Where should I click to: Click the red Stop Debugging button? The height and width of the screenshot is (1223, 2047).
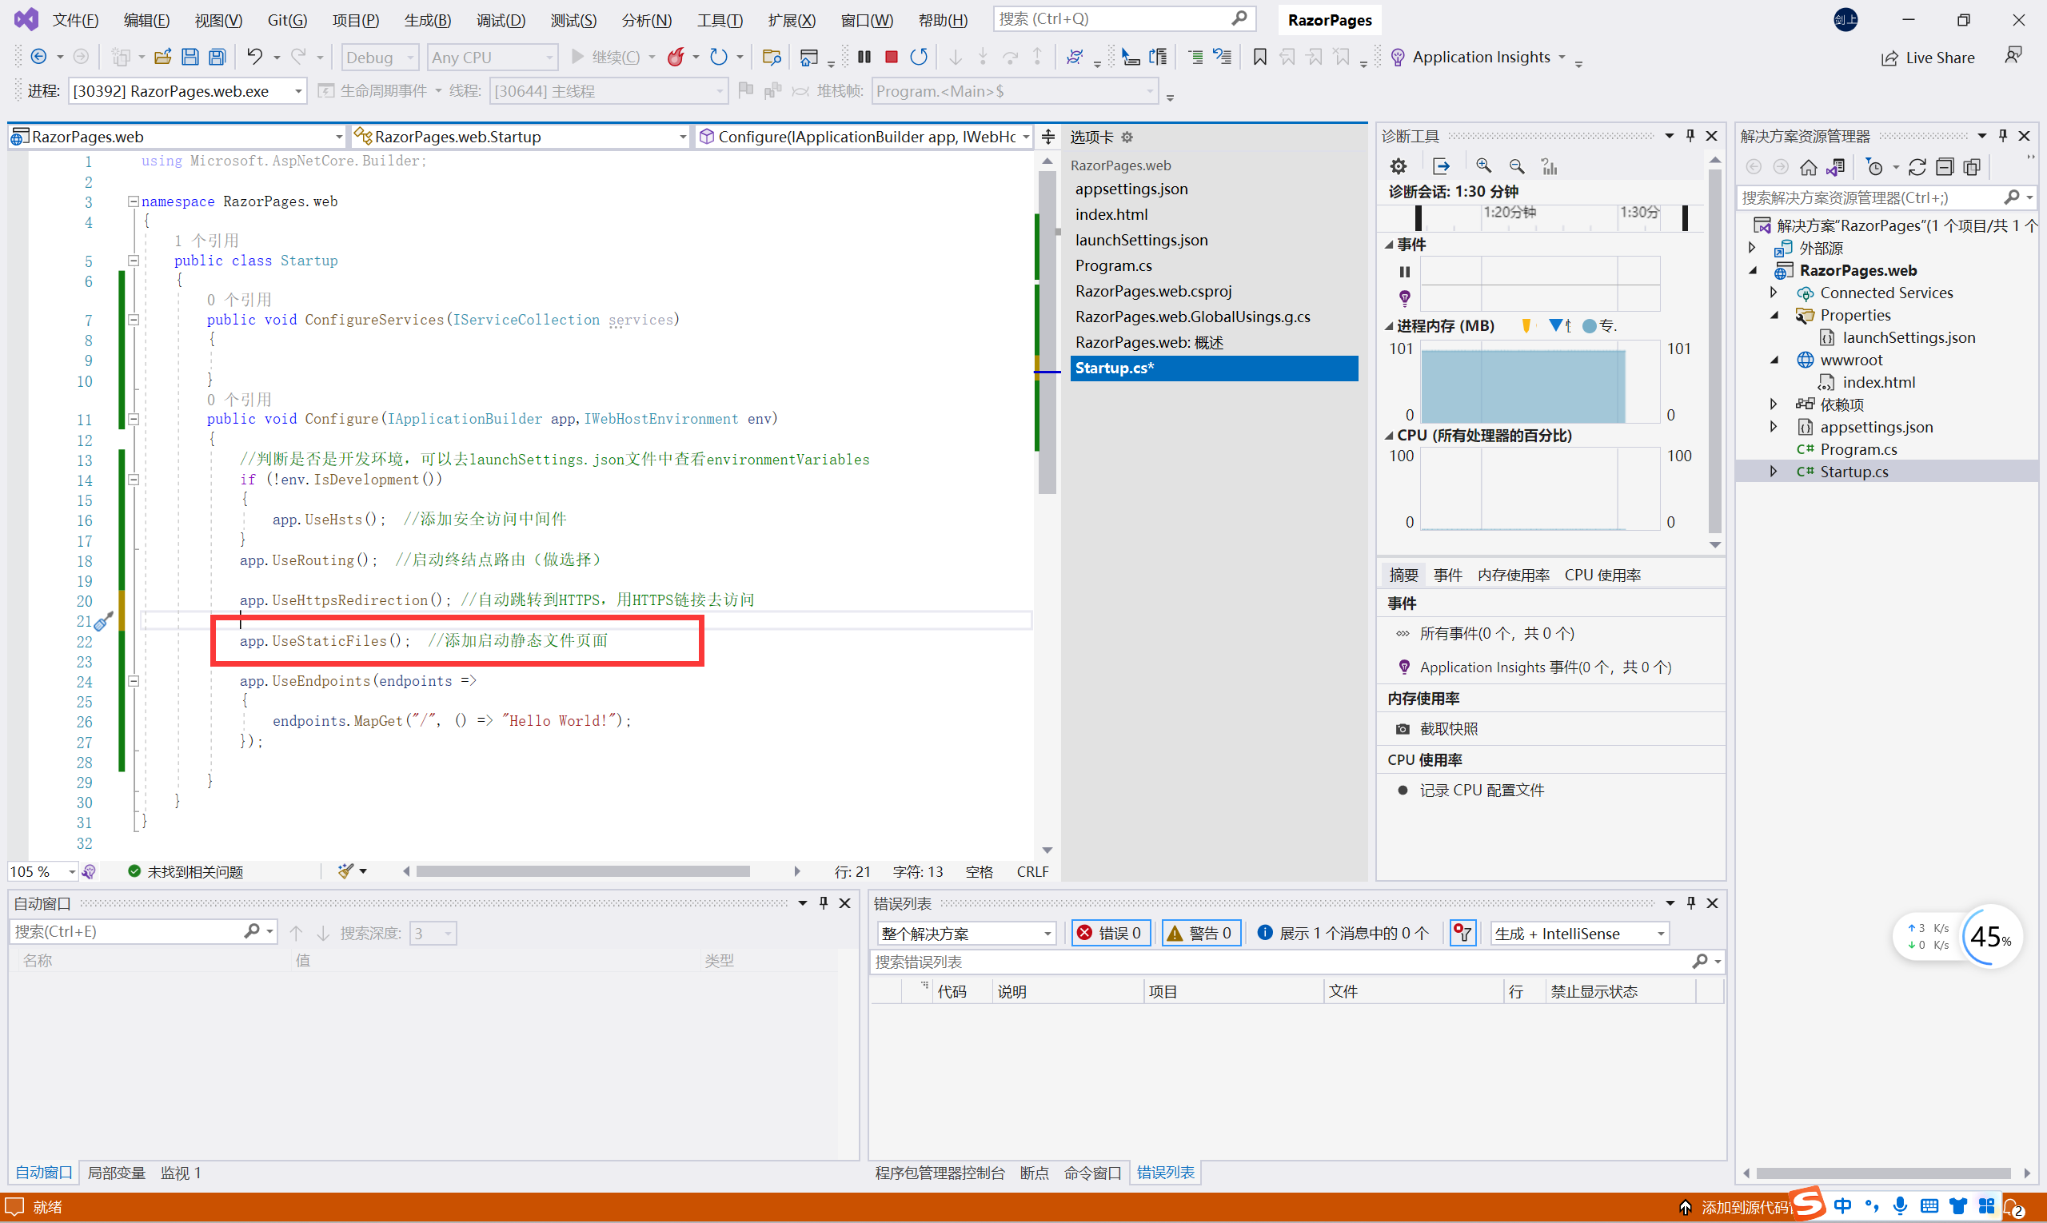click(892, 57)
